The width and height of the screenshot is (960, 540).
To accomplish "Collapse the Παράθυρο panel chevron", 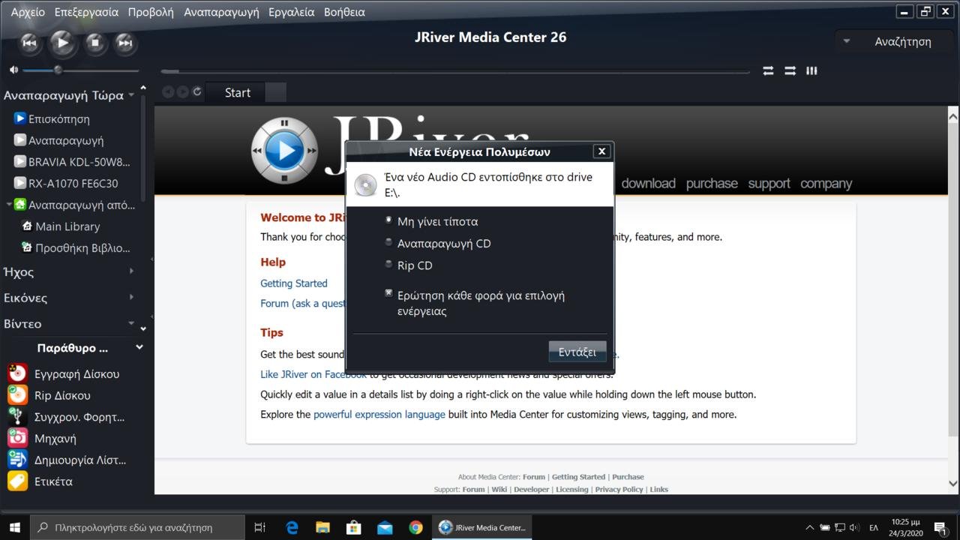I will [139, 347].
